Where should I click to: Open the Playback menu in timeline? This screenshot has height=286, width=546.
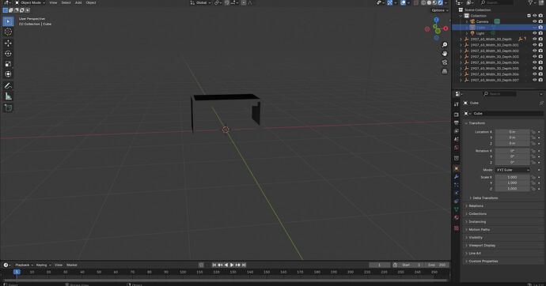[24, 265]
